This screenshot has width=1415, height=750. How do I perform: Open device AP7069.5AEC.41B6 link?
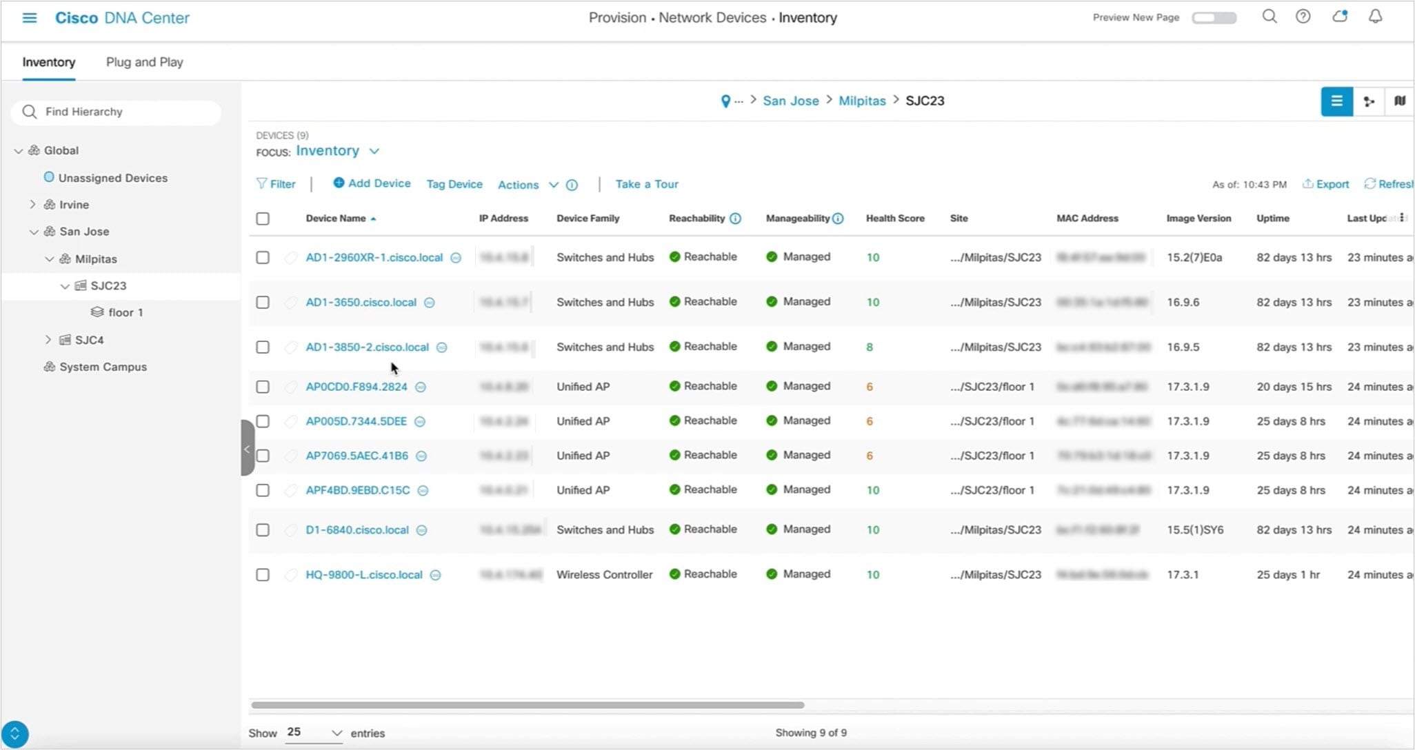(357, 456)
